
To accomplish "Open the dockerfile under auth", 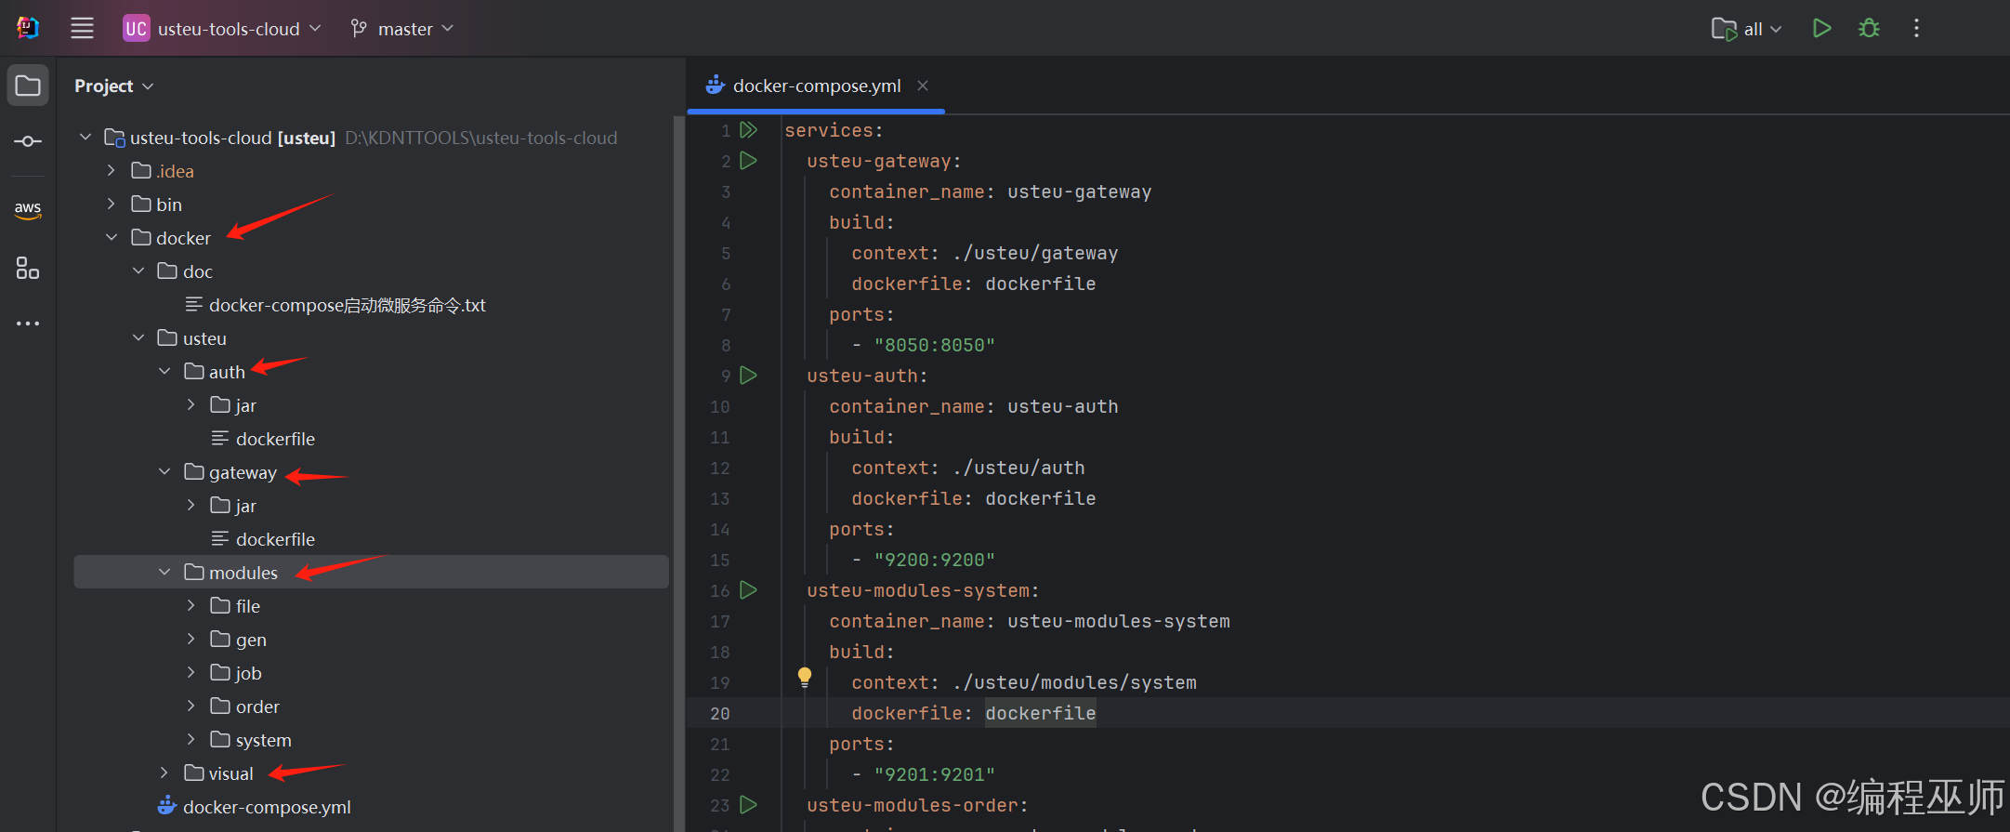I will (275, 439).
